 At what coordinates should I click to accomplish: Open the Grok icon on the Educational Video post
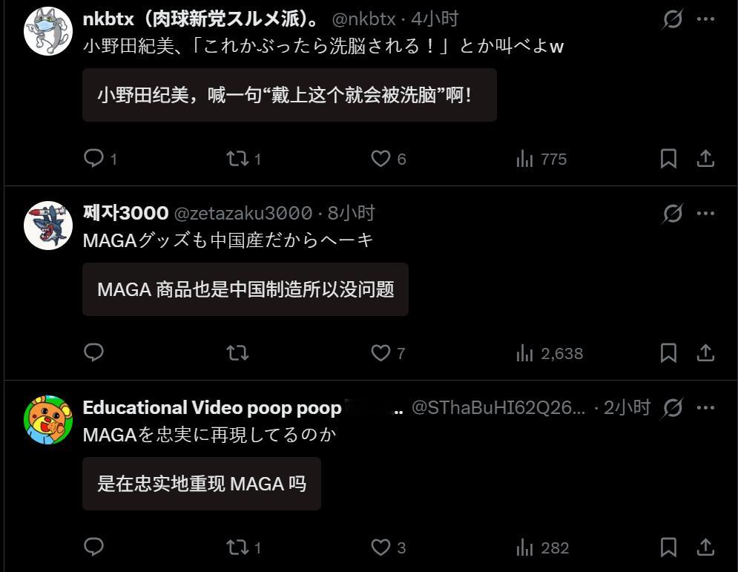point(672,408)
